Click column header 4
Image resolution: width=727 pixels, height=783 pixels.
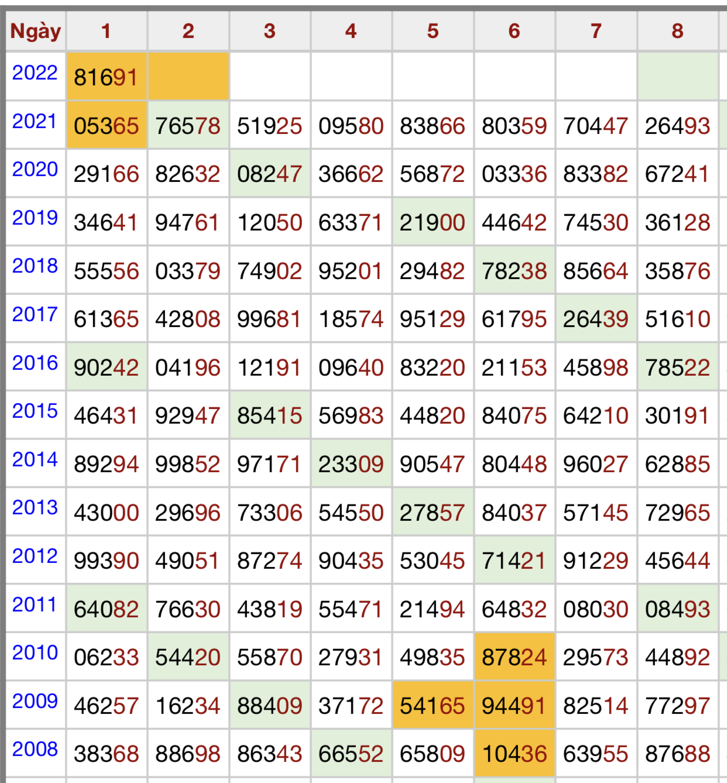351,31
